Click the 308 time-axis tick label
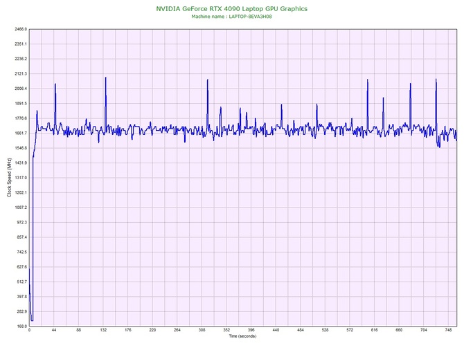This screenshot has width=464, height=348. (x=202, y=330)
